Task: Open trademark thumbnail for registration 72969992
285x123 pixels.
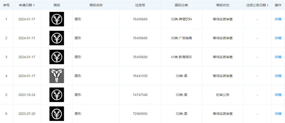Action: (x=56, y=114)
